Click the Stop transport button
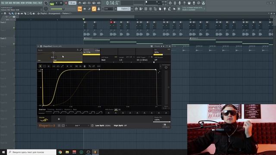 point(61,3)
